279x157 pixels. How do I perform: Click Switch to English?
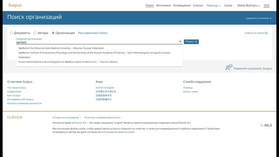coord(105,88)
